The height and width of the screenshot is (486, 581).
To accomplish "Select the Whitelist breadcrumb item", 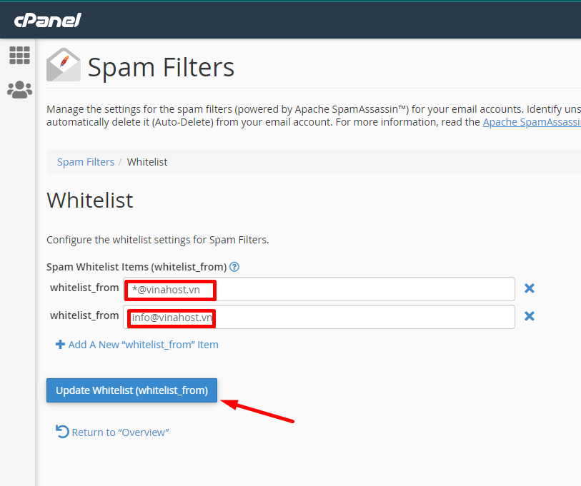I will point(147,162).
